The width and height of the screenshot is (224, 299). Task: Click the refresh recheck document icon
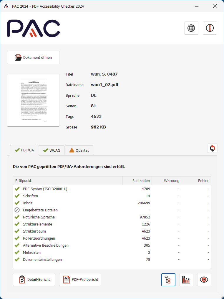click(x=212, y=148)
